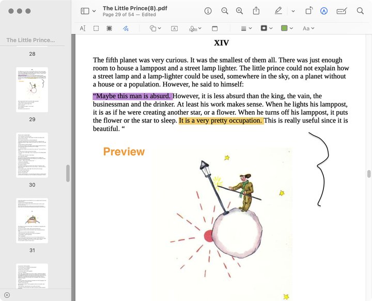
Task: Open the search field magnifier
Action: (x=360, y=11)
